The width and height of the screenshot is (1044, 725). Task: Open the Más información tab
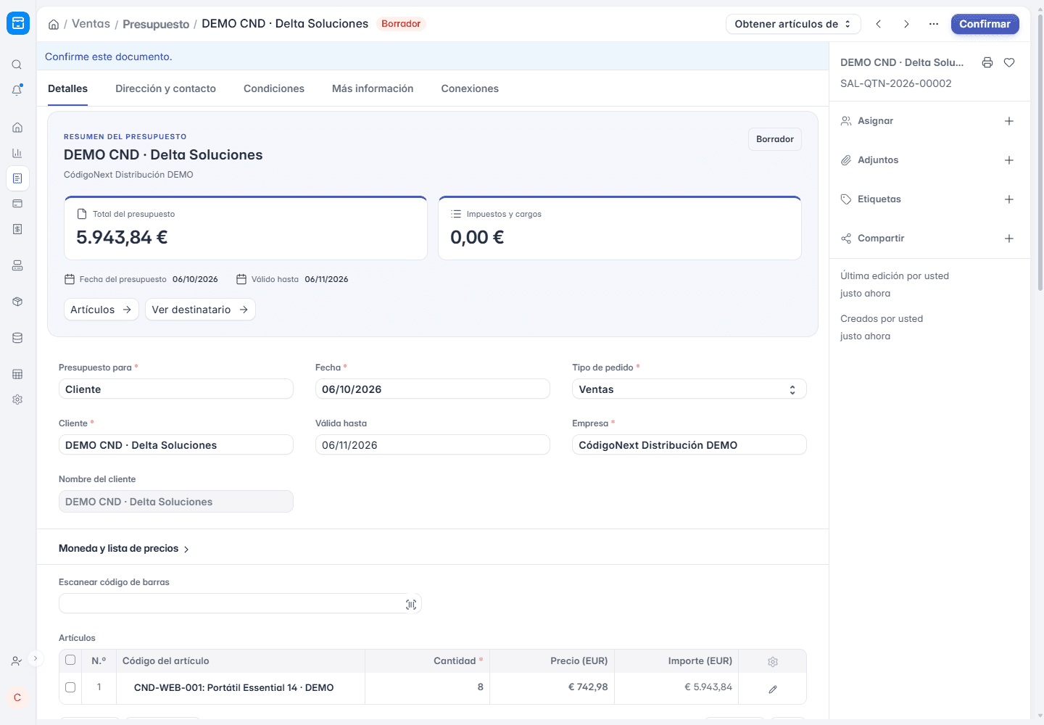[x=373, y=88]
